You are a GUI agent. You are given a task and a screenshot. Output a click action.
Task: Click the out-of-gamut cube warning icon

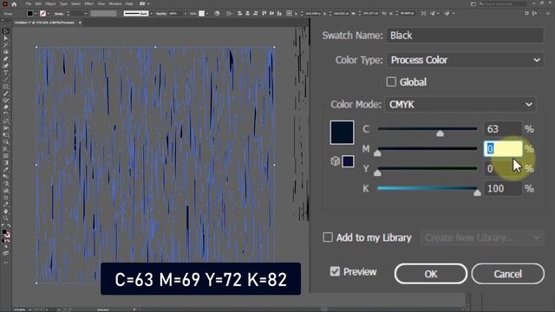(x=335, y=161)
